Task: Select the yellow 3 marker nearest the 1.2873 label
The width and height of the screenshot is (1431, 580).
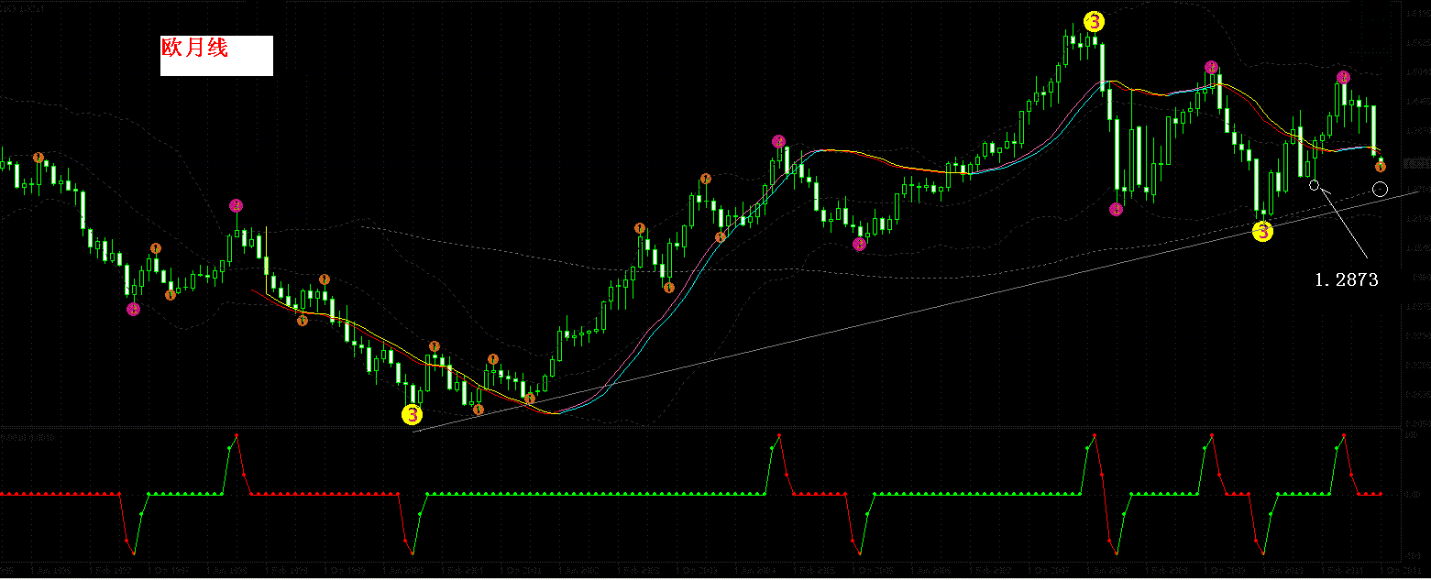Action: (x=1263, y=232)
